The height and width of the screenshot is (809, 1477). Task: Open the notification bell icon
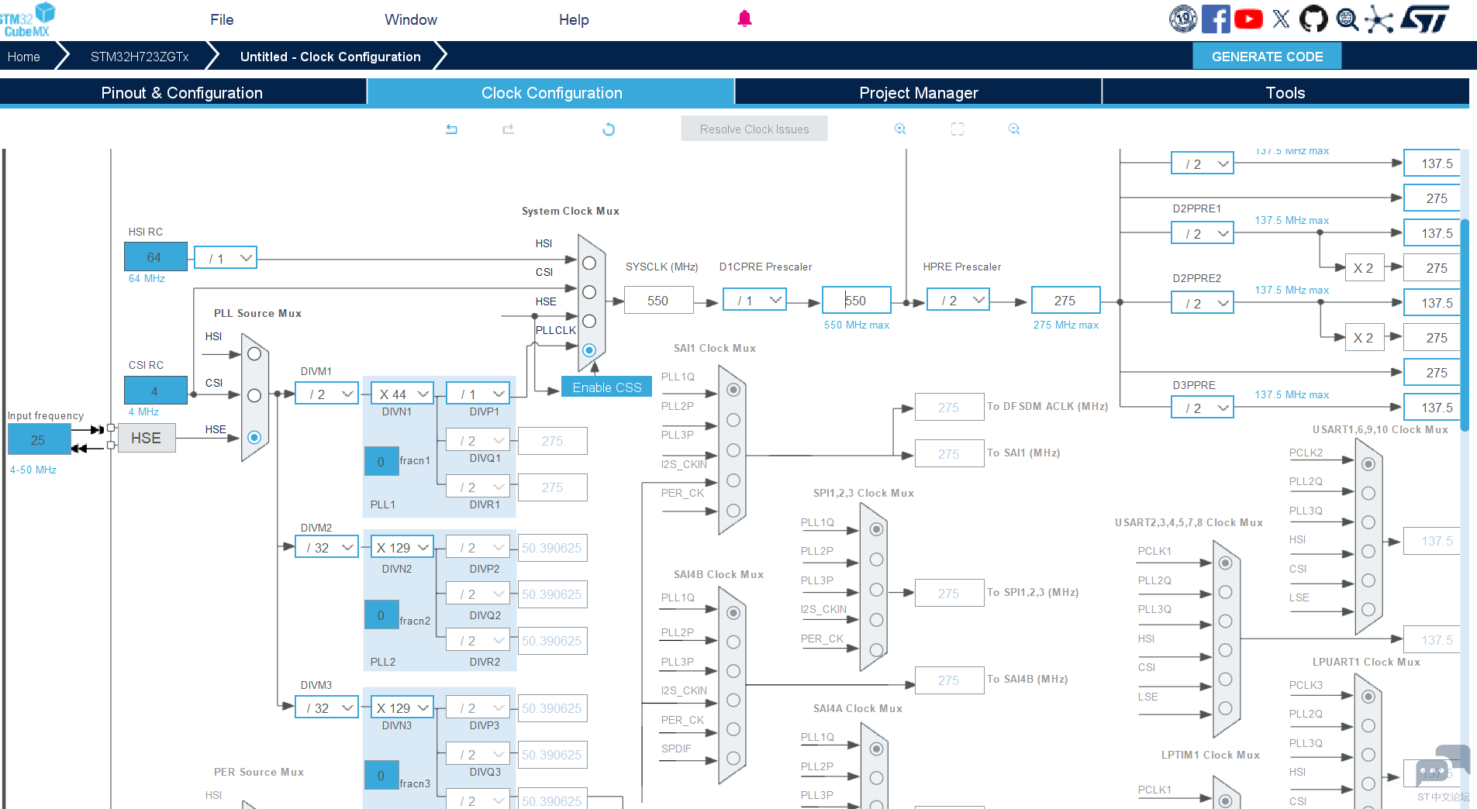click(744, 19)
